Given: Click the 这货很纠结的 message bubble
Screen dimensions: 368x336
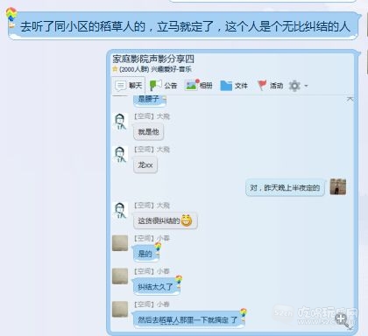Looking at the screenshot, I should click(x=165, y=220).
